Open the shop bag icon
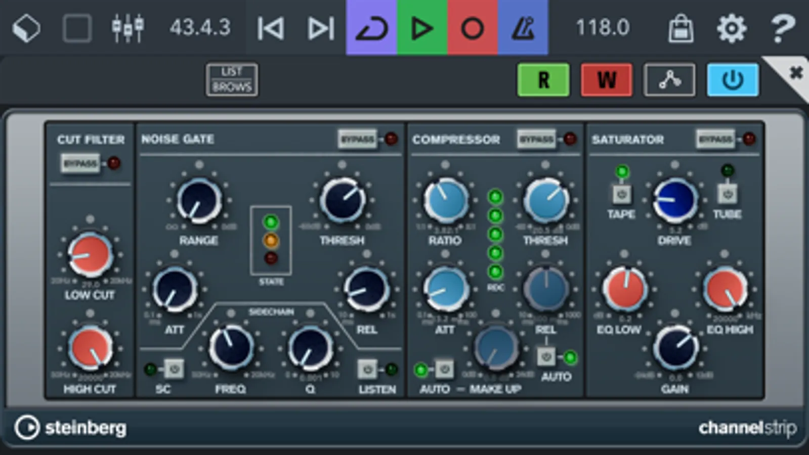 680,28
